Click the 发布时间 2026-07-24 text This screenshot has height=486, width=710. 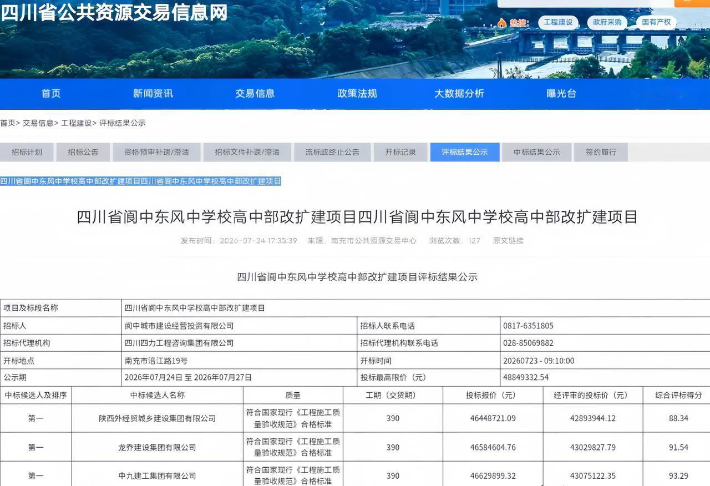(x=239, y=241)
